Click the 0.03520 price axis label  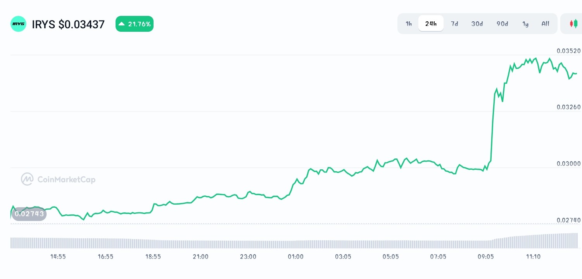[568, 51]
